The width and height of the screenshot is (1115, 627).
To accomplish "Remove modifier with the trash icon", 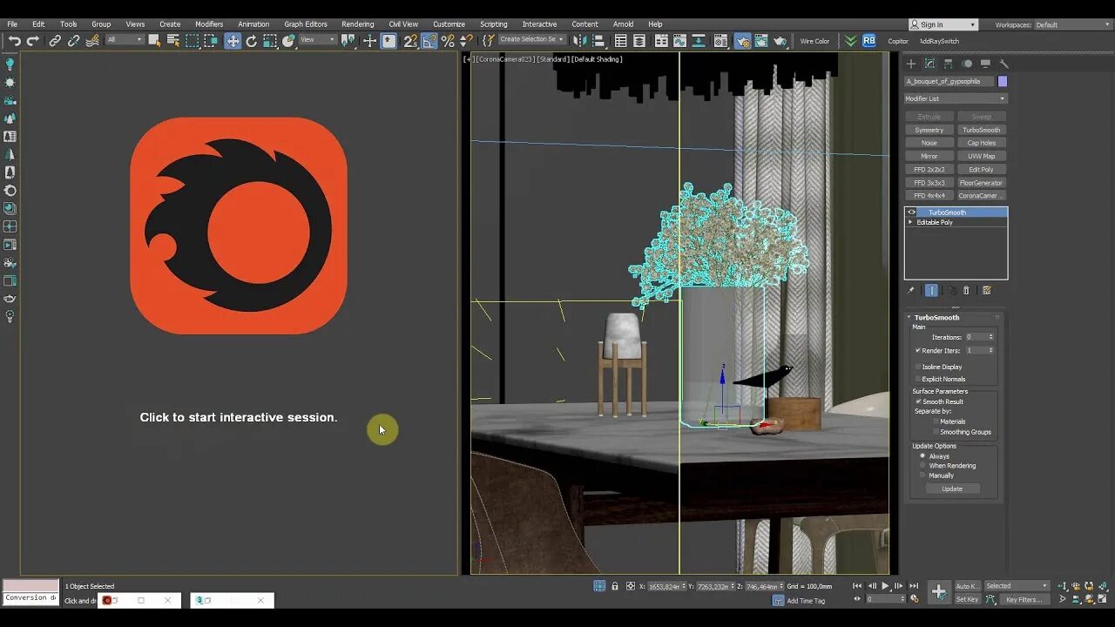I will click(967, 291).
